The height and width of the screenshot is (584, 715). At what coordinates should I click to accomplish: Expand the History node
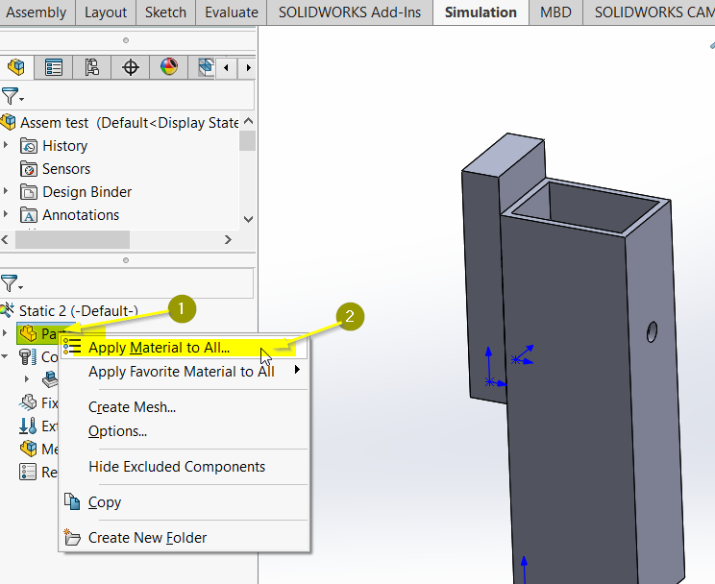[x=6, y=145]
